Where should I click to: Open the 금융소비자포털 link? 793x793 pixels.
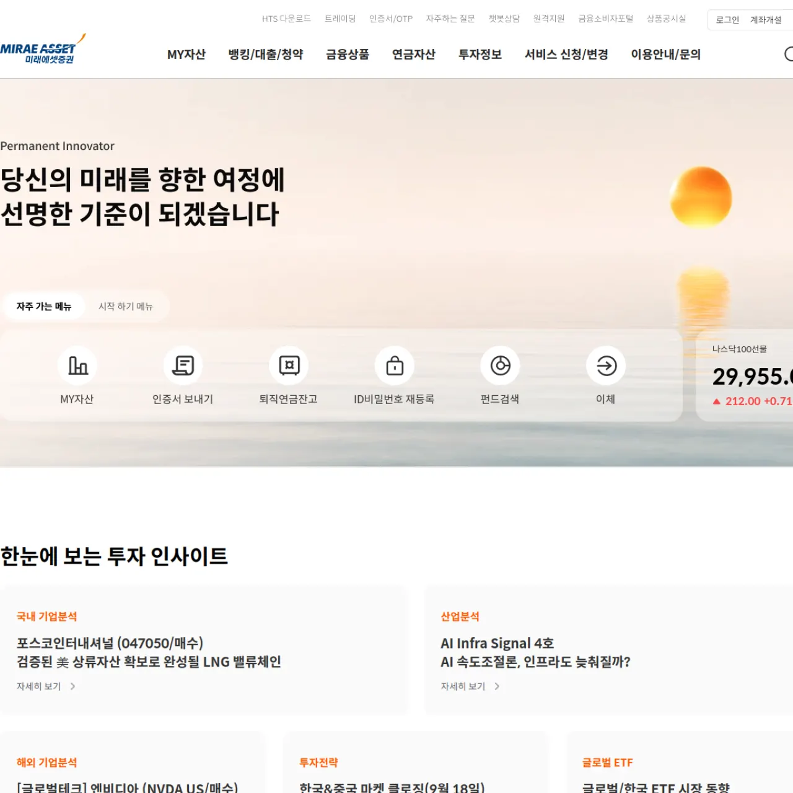[606, 19]
